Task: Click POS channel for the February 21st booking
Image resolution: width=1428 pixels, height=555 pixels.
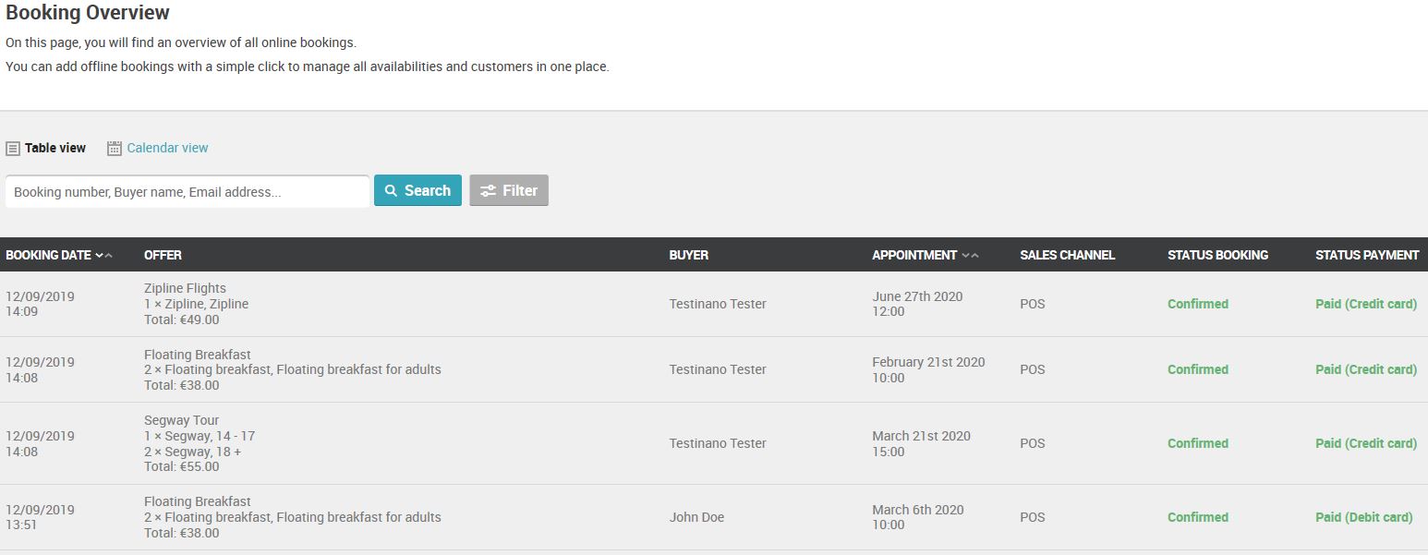Action: pyautogui.click(x=1033, y=369)
